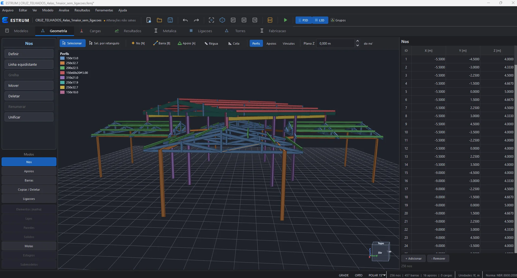Click the Plano Z input field
Screen dimensions: 517x278
point(335,43)
